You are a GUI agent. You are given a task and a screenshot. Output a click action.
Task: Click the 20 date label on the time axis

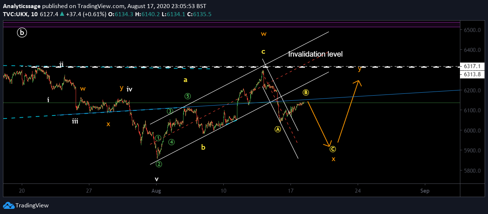[x=22, y=191]
